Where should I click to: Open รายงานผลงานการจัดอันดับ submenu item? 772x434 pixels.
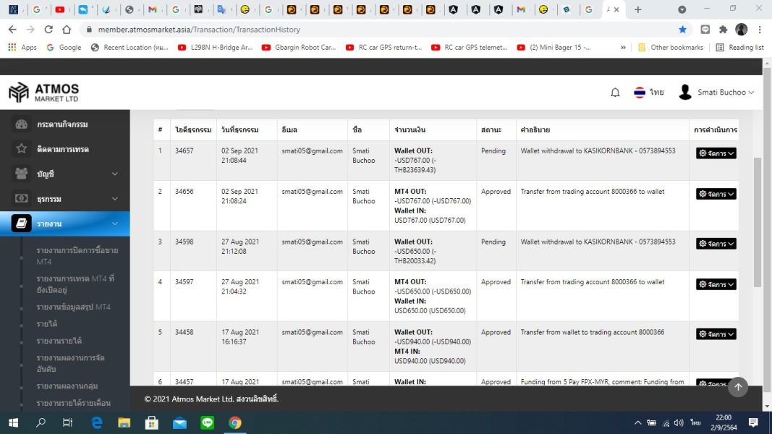[x=70, y=363]
